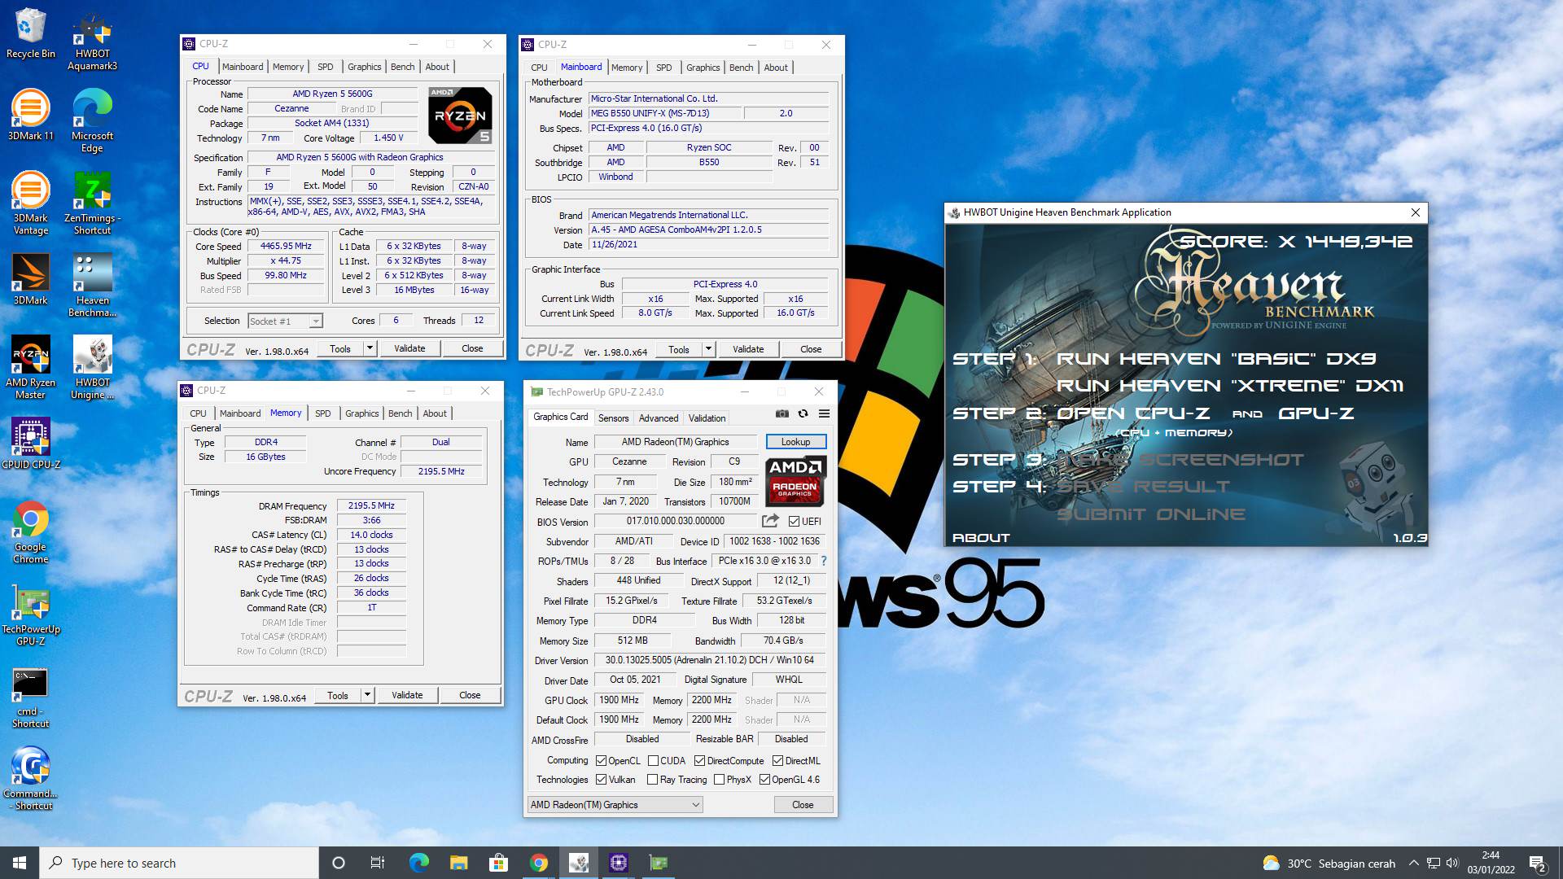Open ZenTimings shortcut on desktop
Viewport: 1563px width, 879px height.
point(92,203)
